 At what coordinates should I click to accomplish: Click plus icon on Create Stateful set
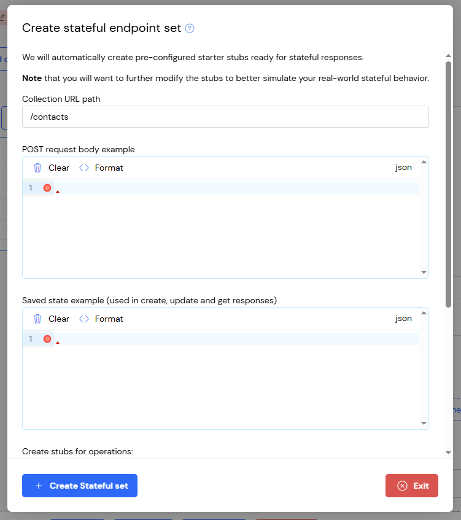point(39,486)
